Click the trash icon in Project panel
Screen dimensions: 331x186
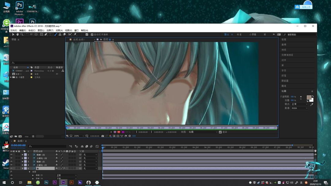click(33, 136)
